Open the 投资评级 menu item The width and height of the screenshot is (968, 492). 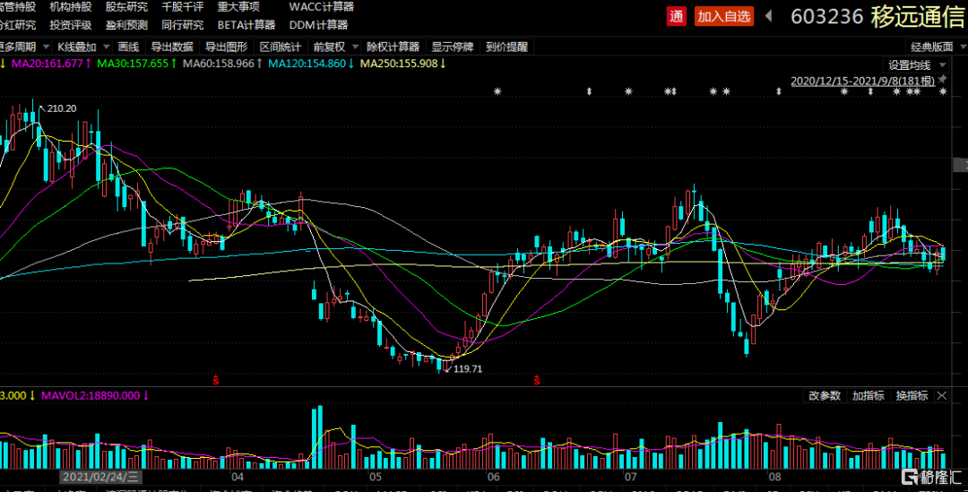71,25
